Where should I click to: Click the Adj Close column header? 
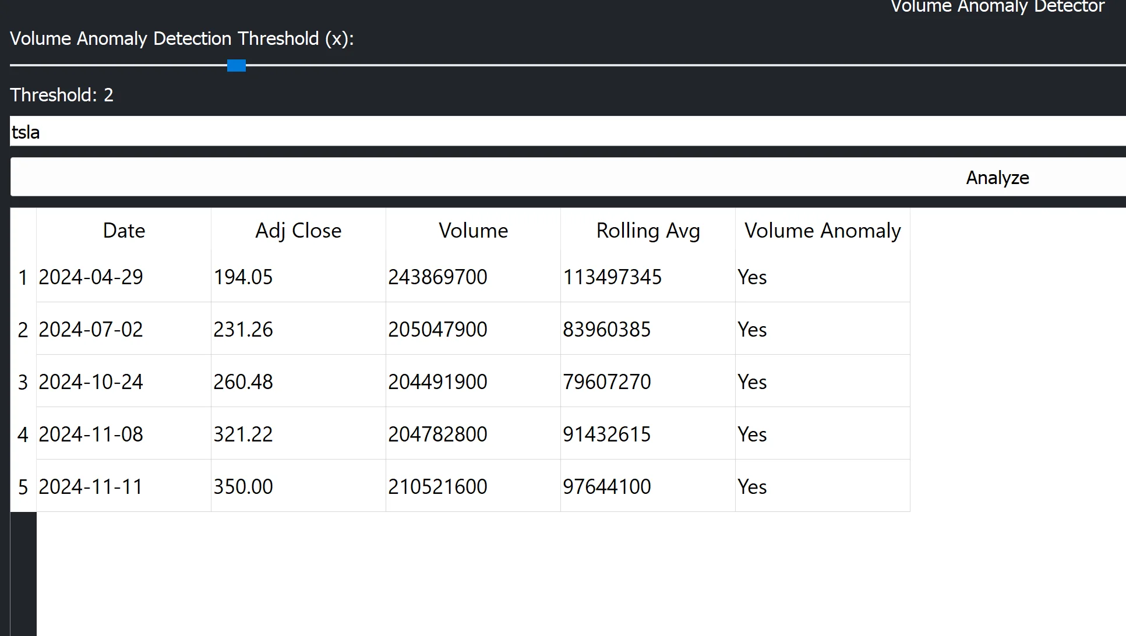pyautogui.click(x=298, y=231)
